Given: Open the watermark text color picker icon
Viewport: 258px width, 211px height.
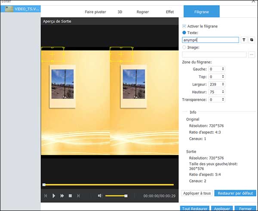Looking at the screenshot, I should pyautogui.click(x=252, y=40).
